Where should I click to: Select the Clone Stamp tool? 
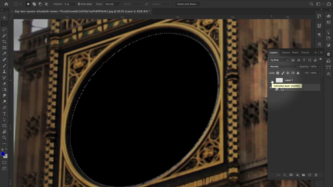4,71
